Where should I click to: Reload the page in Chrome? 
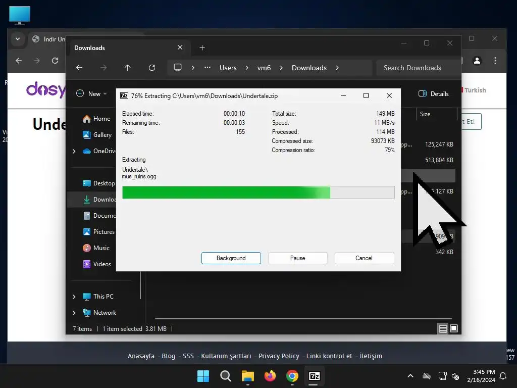(x=55, y=61)
